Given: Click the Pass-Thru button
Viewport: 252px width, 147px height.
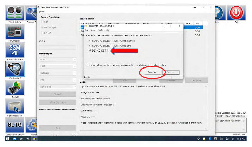Looking at the screenshot, I should (x=153, y=72).
